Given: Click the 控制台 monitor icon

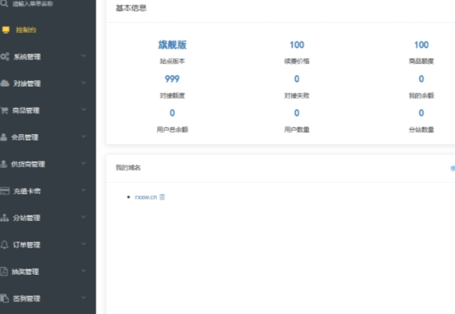Looking at the screenshot, I should point(6,30).
